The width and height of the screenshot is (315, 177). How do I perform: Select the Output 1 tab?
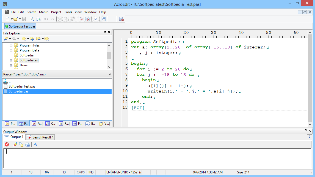coord(14,137)
